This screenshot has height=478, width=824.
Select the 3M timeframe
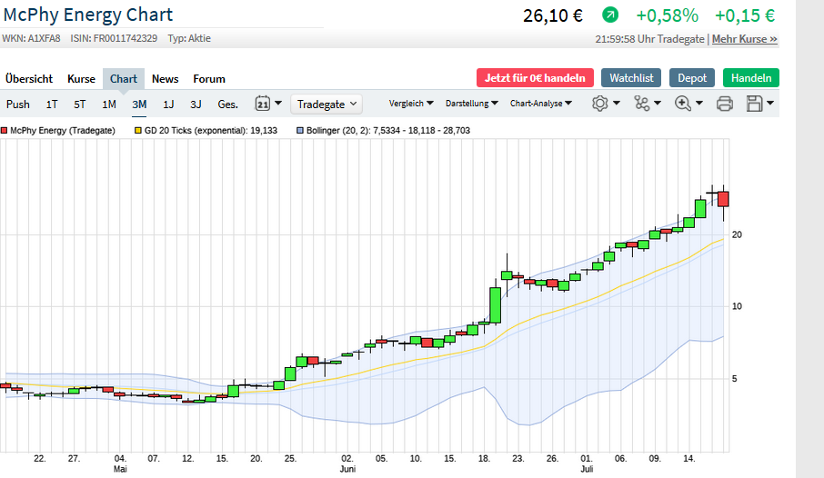click(x=139, y=104)
